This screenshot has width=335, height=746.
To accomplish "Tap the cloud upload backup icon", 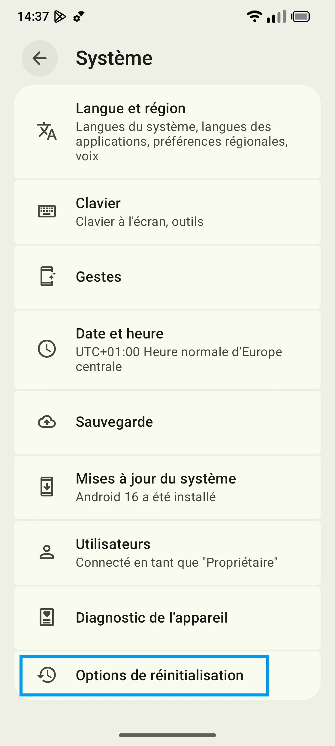I will (47, 422).
